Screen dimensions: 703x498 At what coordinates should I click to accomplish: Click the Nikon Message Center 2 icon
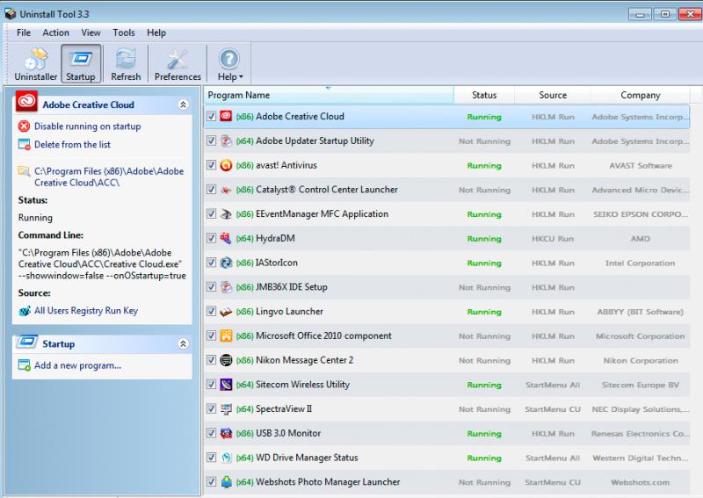(x=226, y=360)
